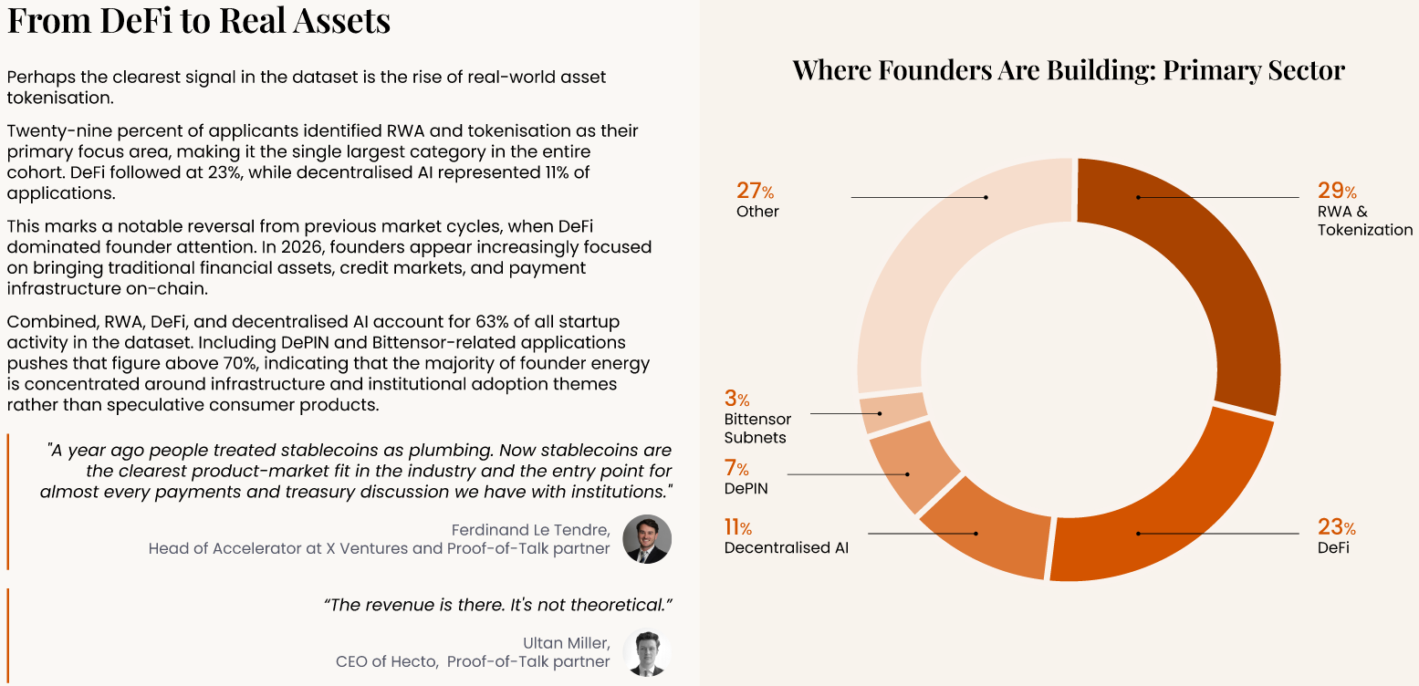Click the 'revenue is there' quote text

(x=498, y=605)
